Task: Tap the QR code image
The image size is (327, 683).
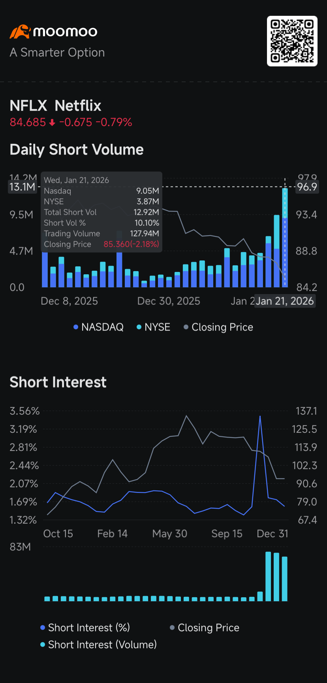Action: point(292,41)
